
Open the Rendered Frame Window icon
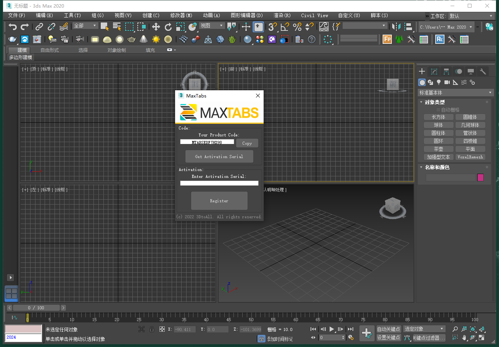[37, 39]
